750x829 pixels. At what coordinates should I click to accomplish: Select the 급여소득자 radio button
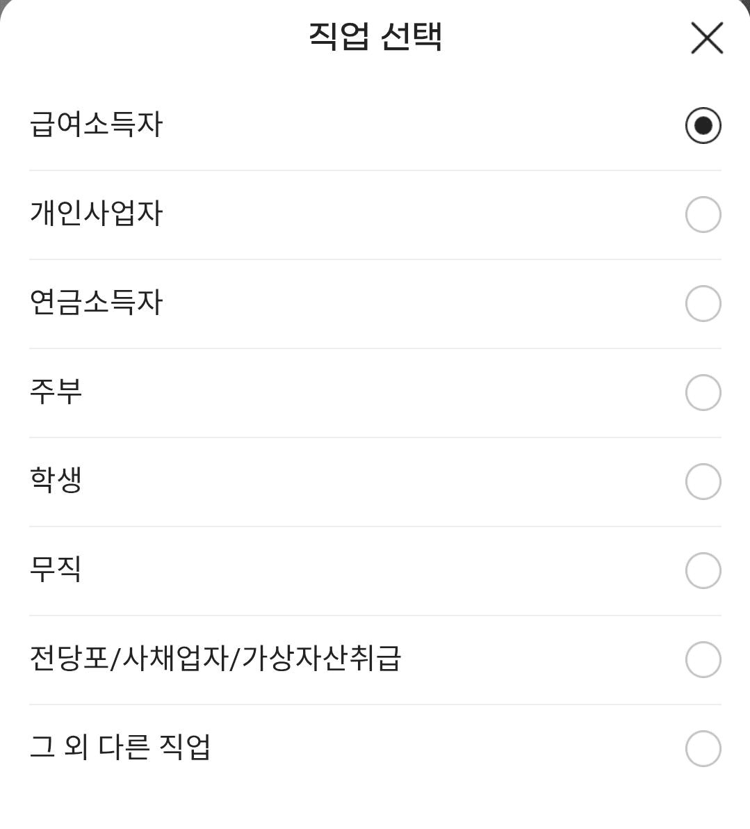703,126
